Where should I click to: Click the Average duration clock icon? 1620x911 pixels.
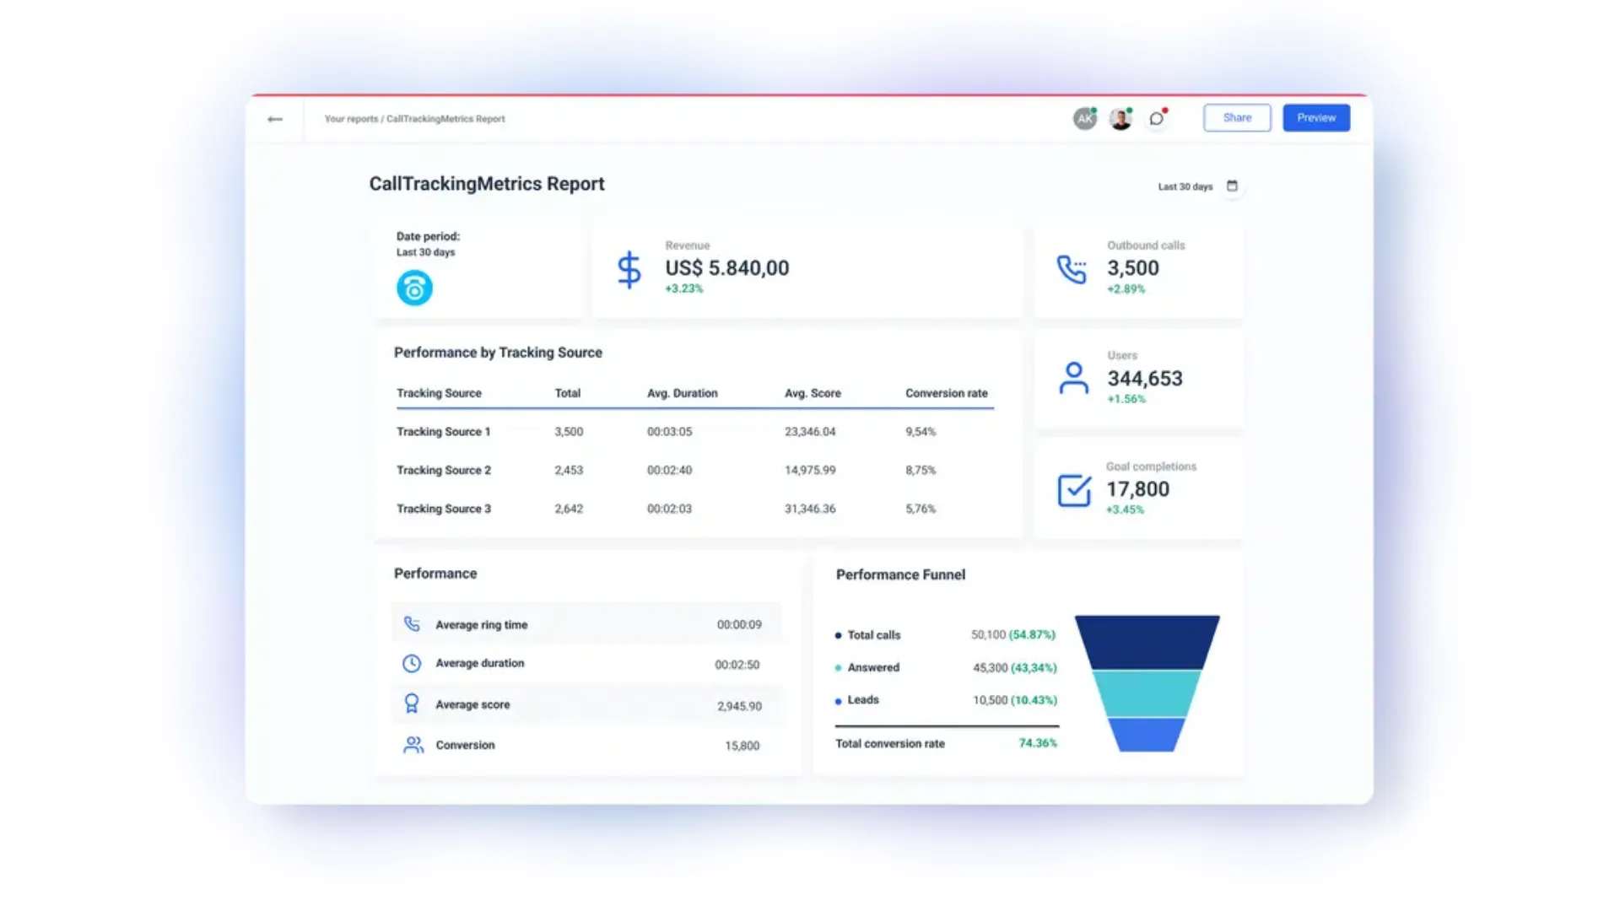click(411, 664)
